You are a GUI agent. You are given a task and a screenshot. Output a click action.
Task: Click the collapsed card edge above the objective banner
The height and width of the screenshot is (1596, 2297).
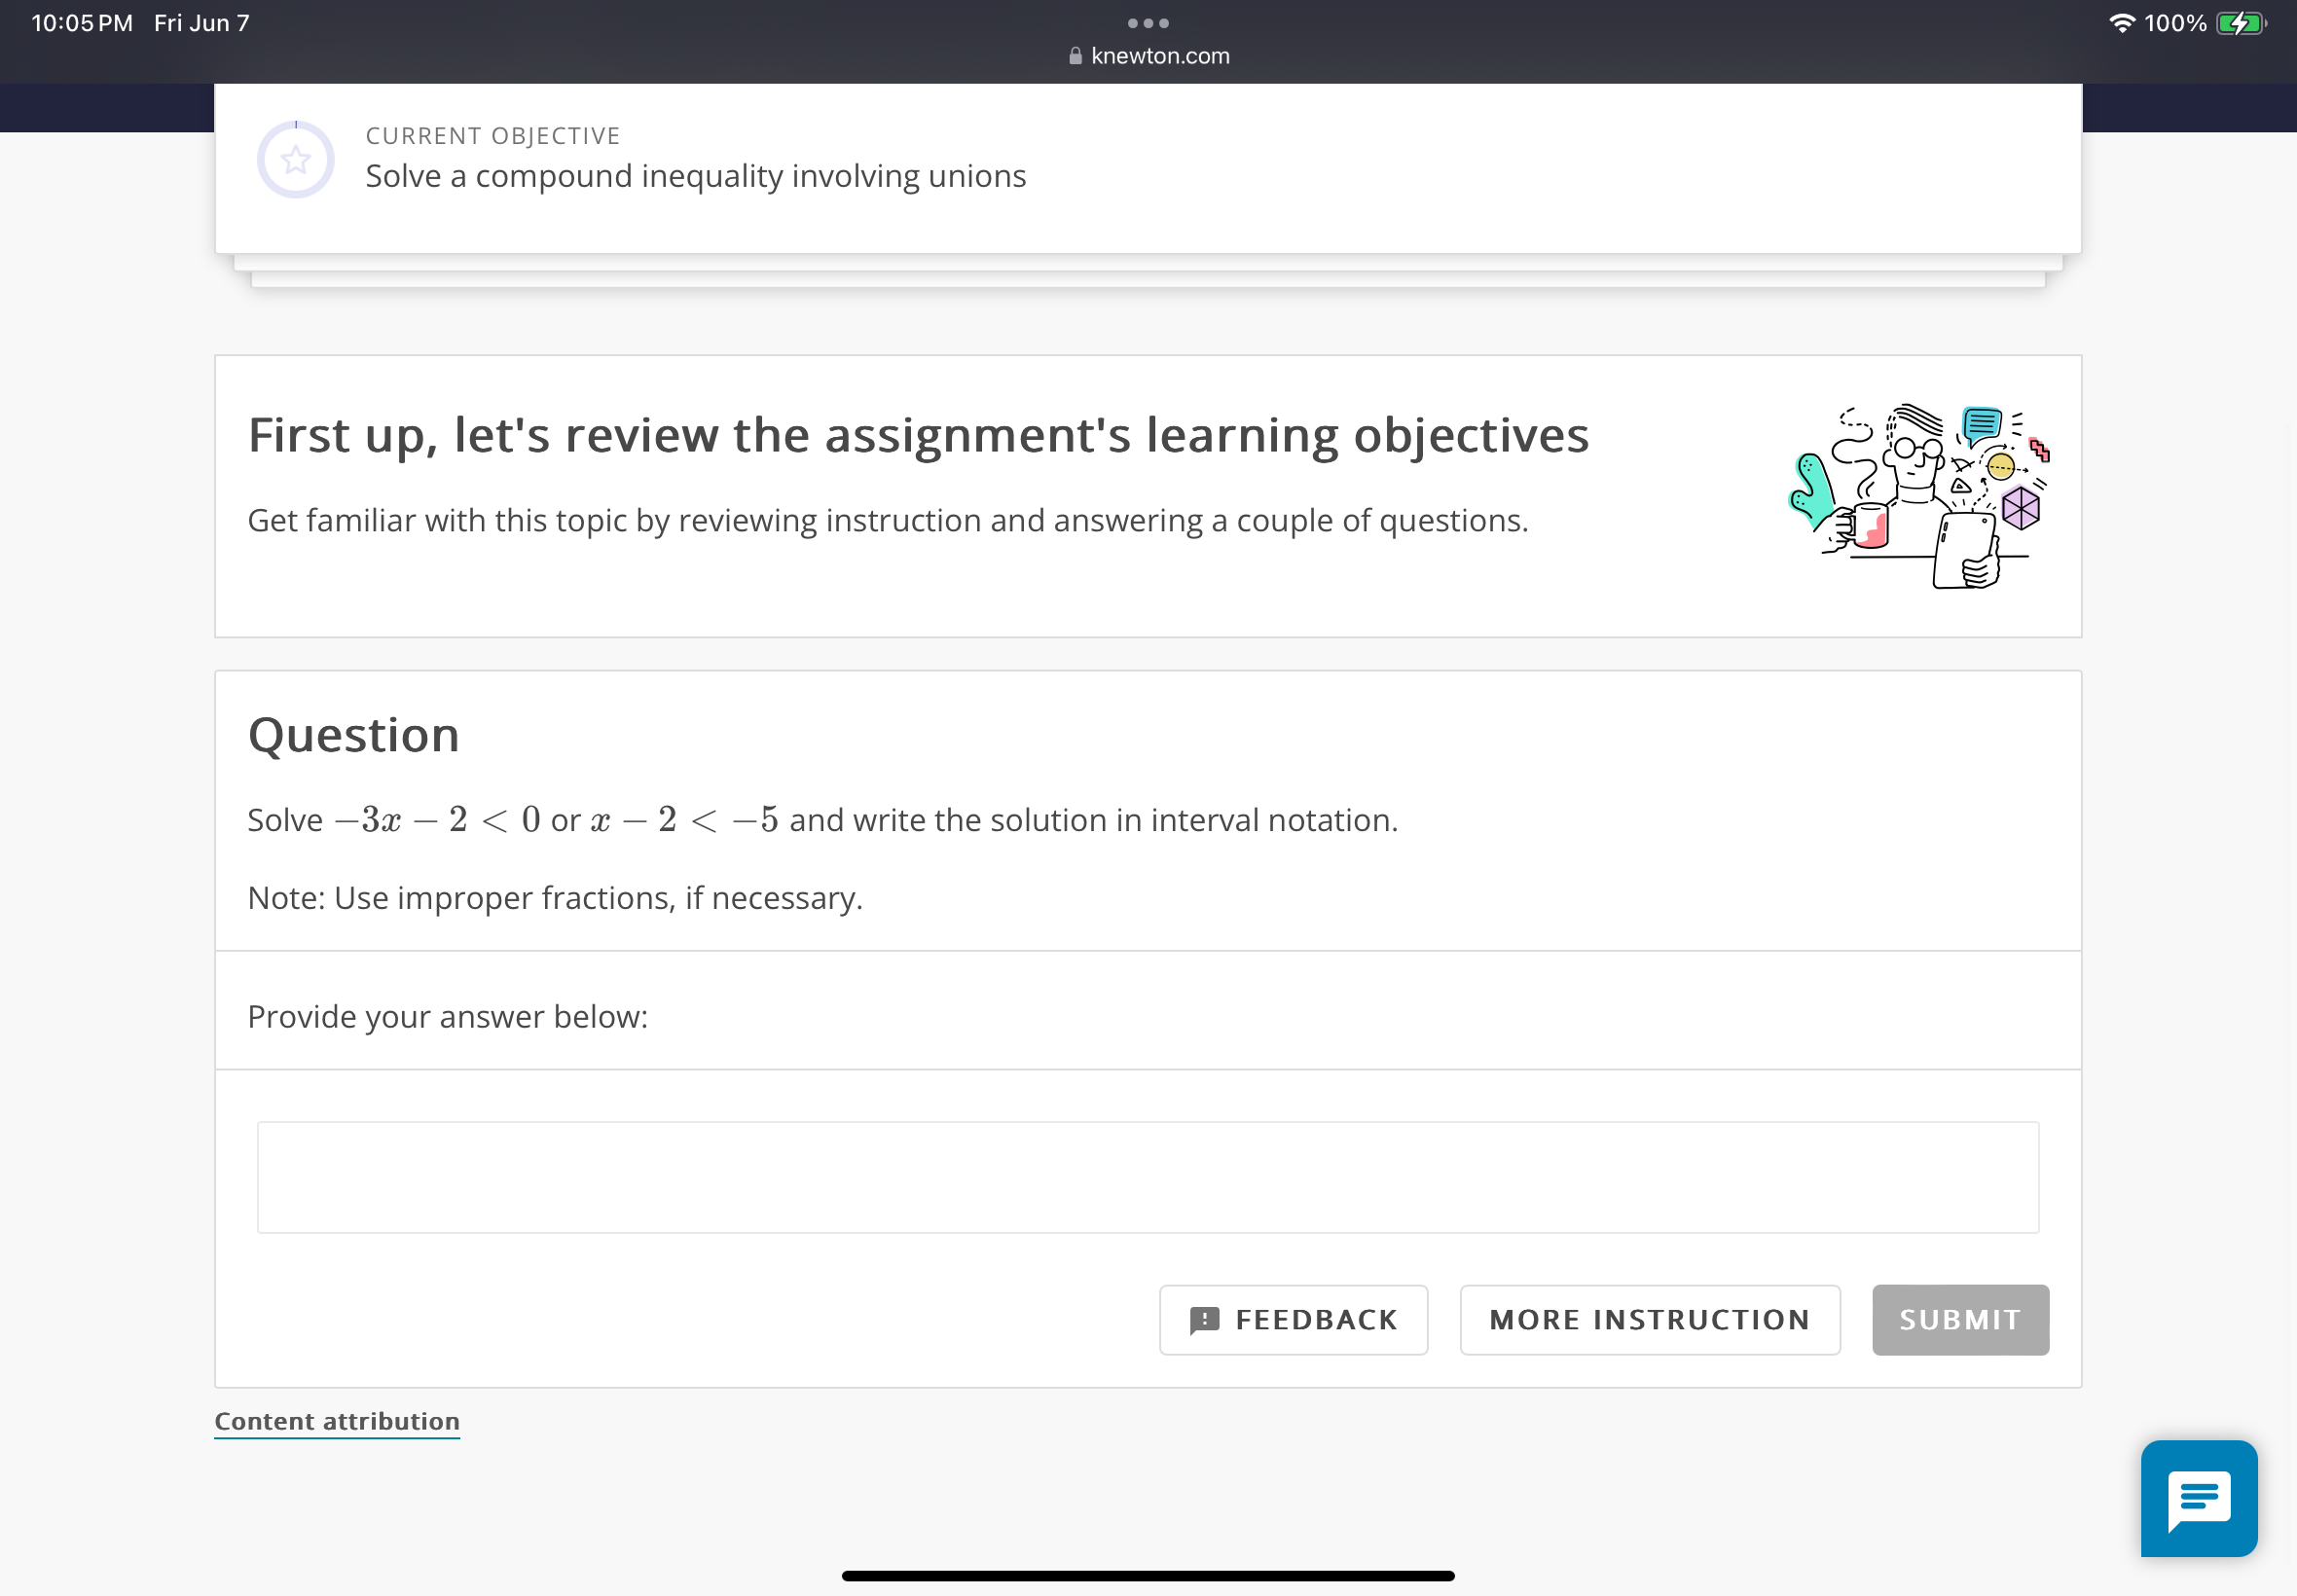(x=1148, y=272)
